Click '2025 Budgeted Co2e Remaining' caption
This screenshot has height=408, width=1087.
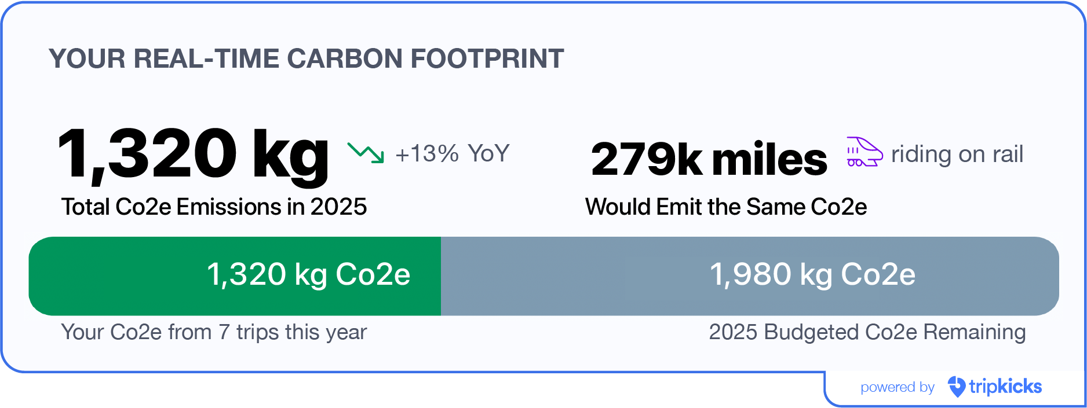click(867, 332)
